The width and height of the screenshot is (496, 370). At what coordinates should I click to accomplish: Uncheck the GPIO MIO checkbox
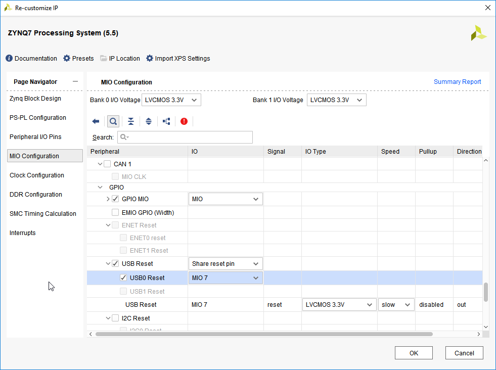coord(115,199)
